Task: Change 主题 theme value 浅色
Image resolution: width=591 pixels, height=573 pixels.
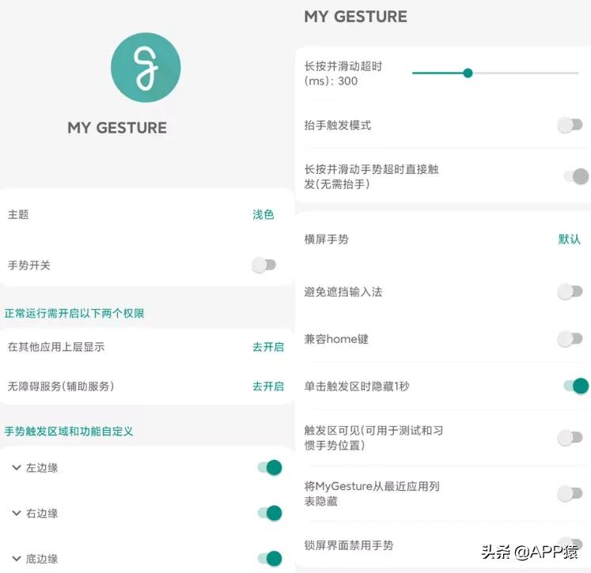Action: (x=263, y=215)
